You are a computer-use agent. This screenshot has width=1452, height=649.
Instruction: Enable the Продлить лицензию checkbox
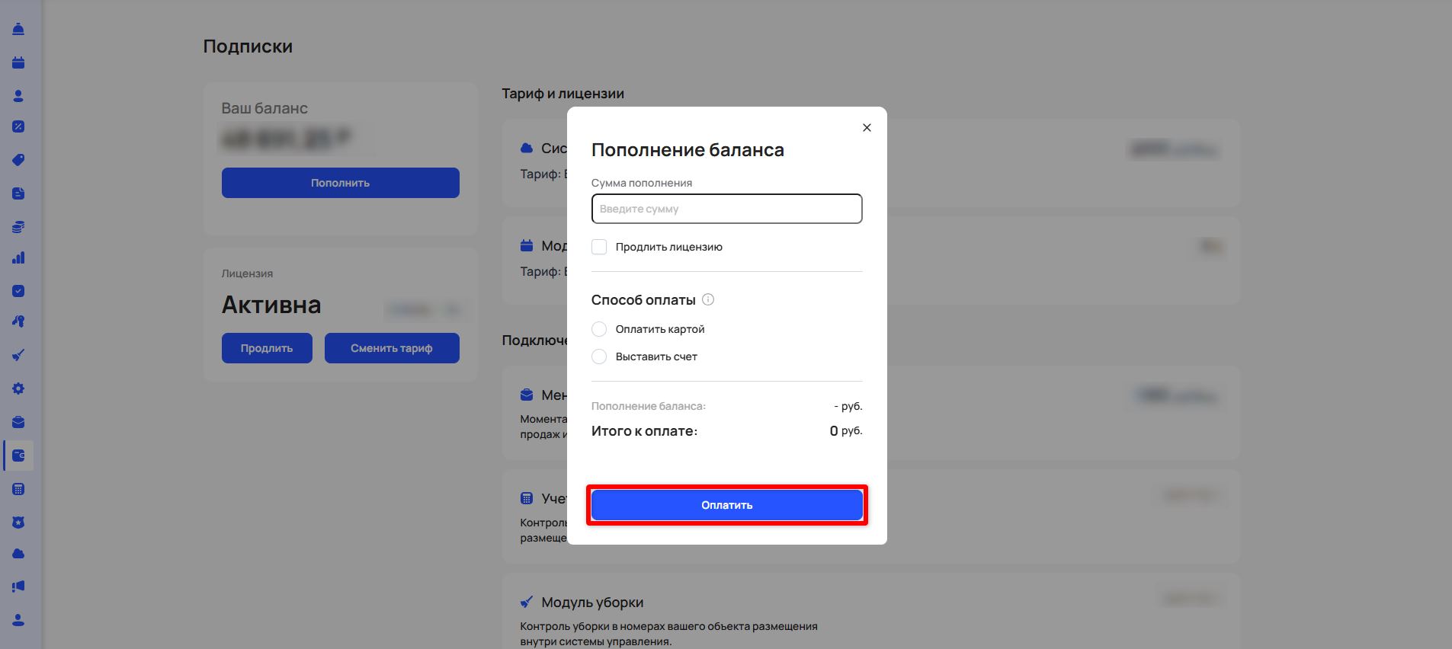pyautogui.click(x=599, y=247)
